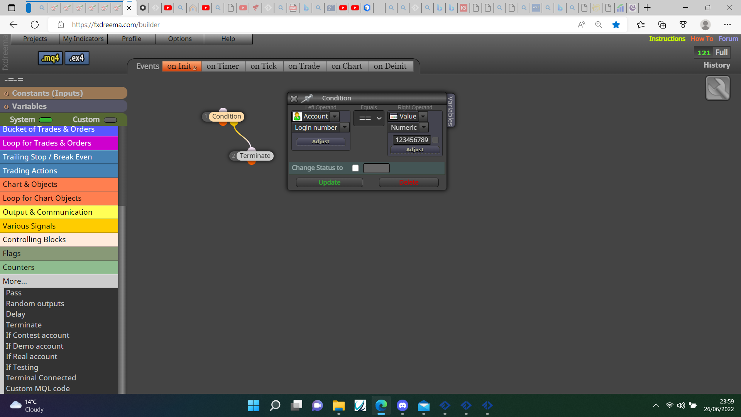Tick the small checkbox beside 123456789

[435, 140]
